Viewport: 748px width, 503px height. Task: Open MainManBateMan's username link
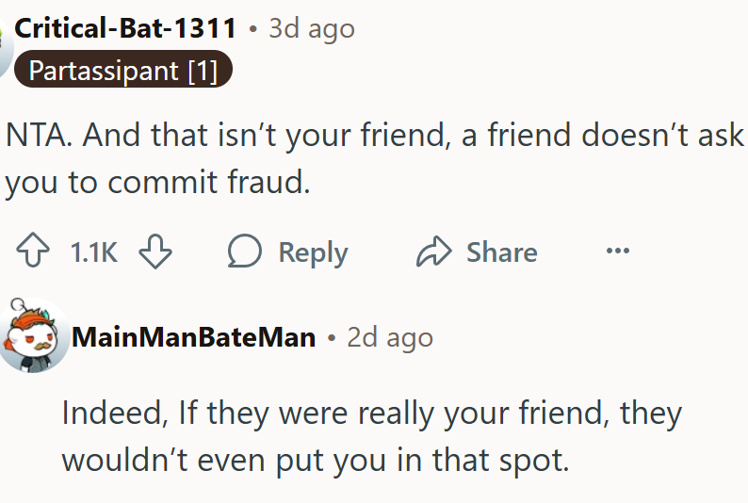click(x=193, y=337)
